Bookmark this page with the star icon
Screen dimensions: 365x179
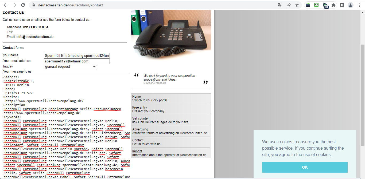[x=297, y=5]
